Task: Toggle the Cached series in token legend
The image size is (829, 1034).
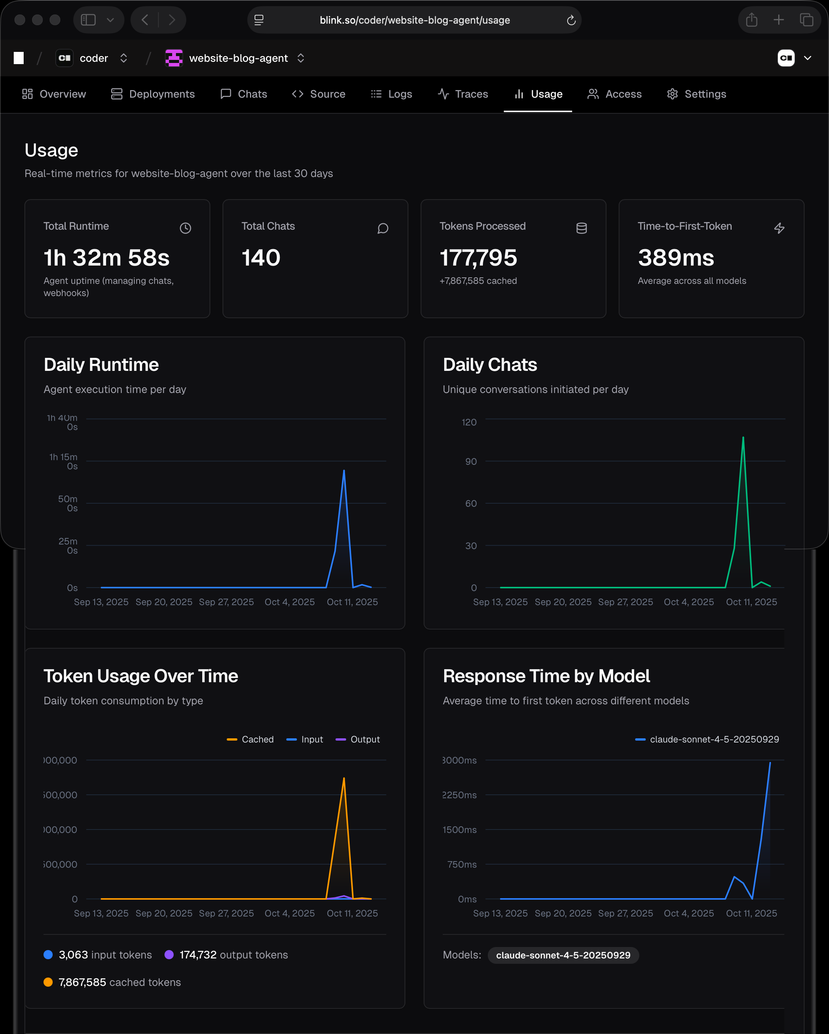Action: [x=250, y=739]
